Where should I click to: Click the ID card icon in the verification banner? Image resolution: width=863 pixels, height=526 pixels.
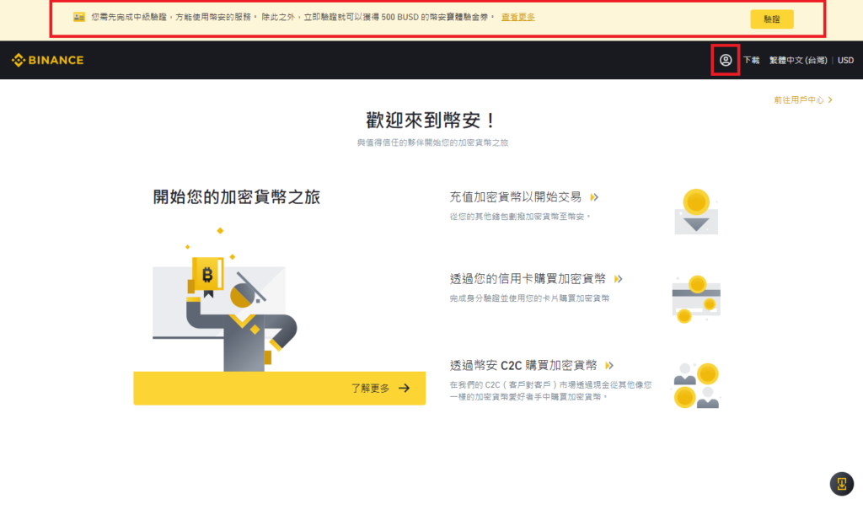[x=79, y=17]
